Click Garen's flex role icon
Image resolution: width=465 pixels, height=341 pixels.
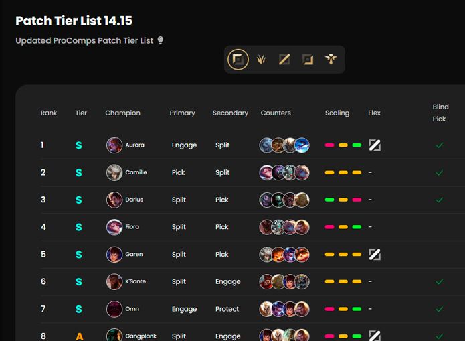[x=375, y=255]
